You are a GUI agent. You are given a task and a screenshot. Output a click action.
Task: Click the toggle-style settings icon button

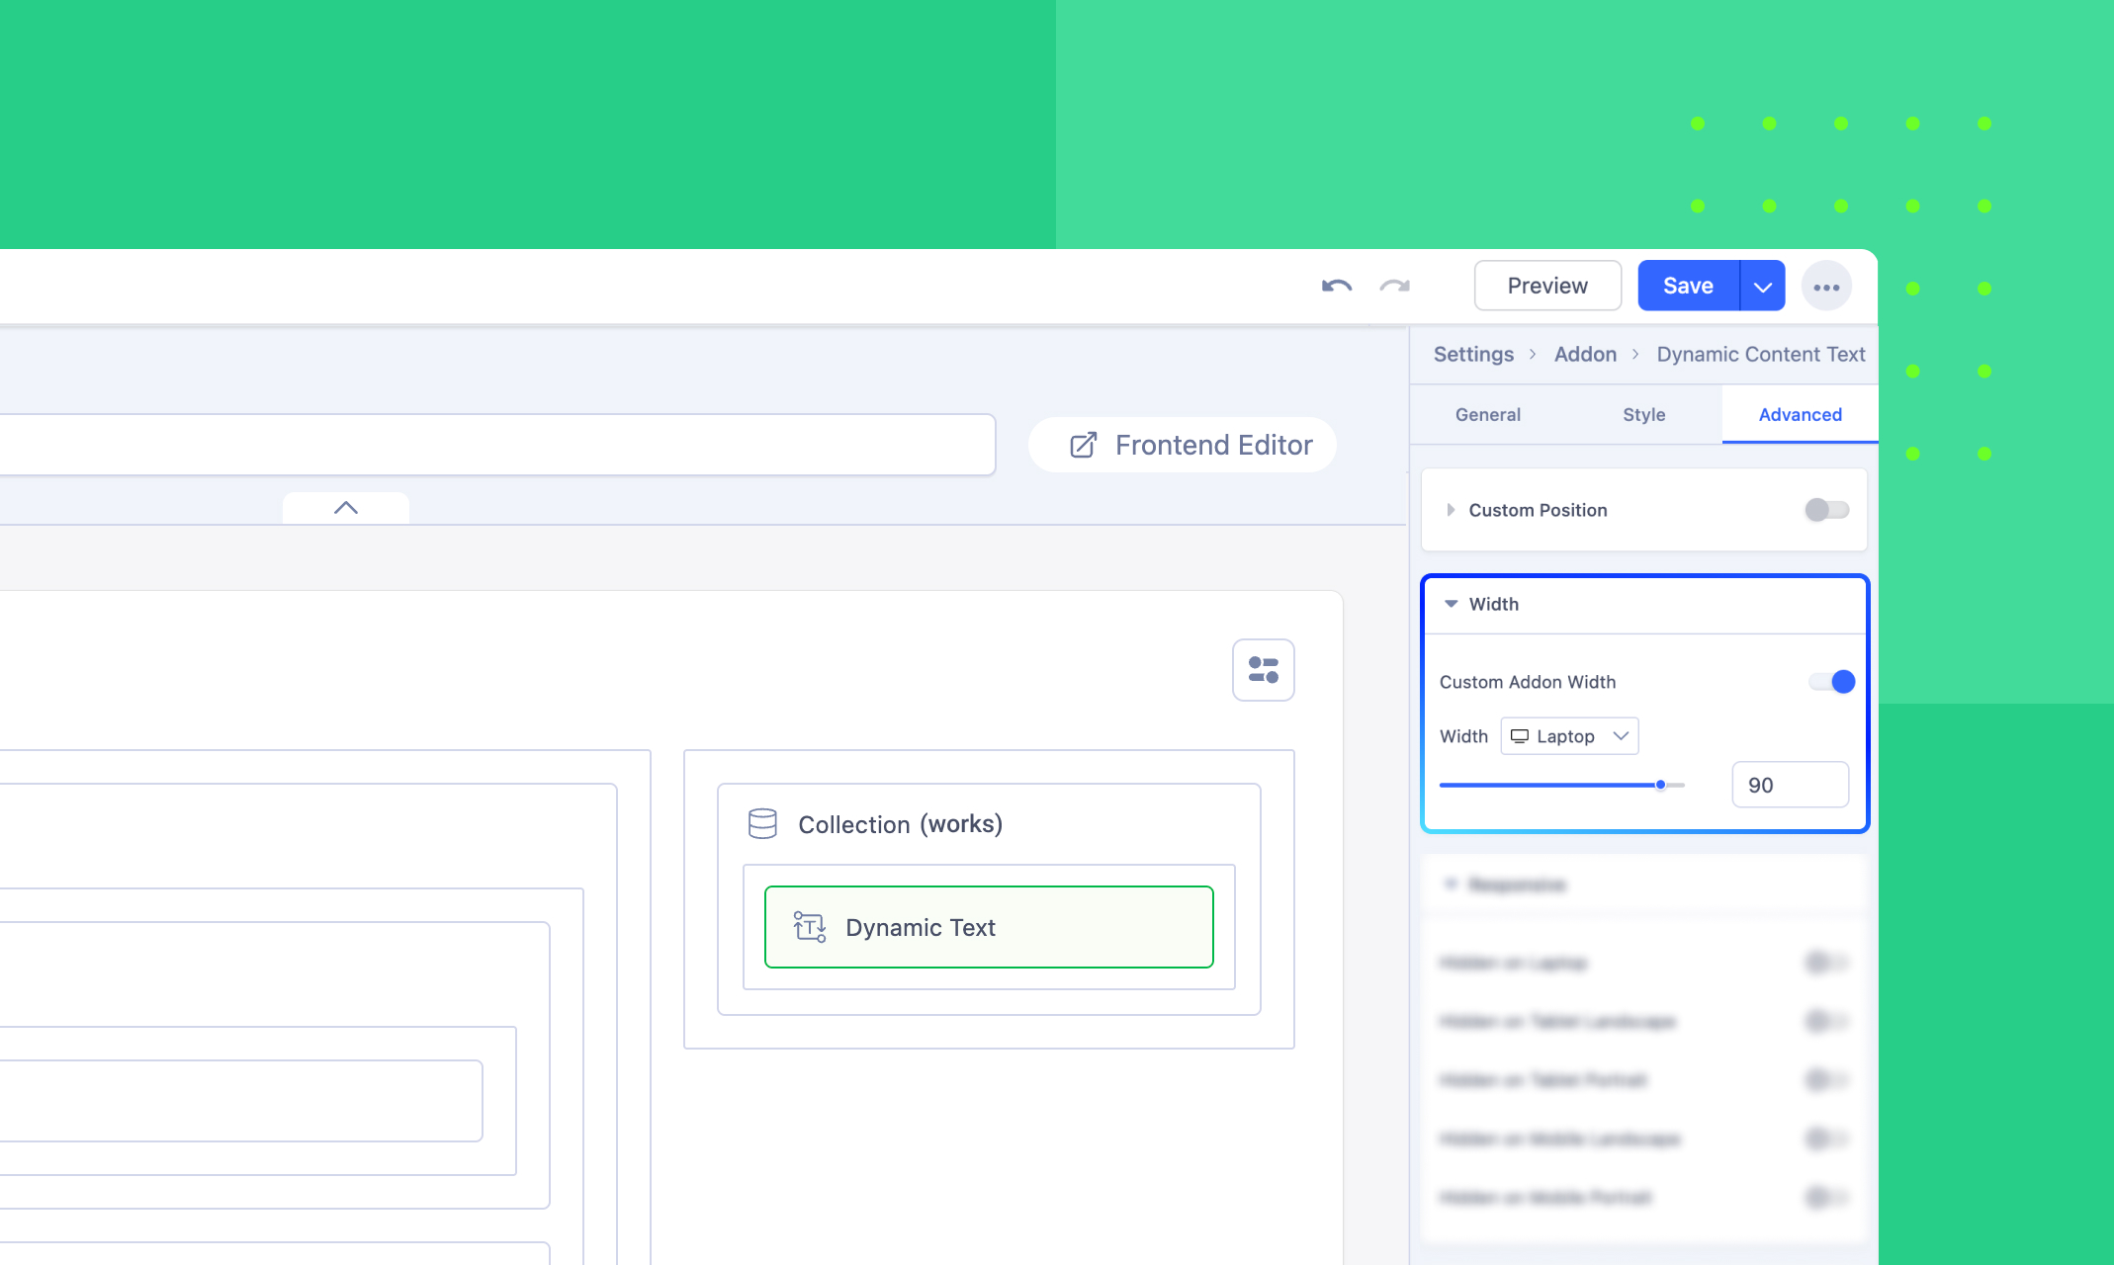tap(1263, 670)
